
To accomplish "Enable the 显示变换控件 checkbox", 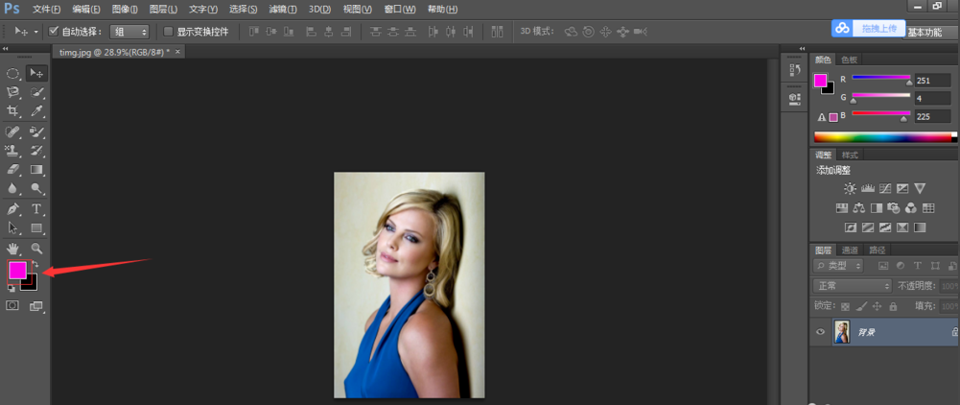I will click(x=169, y=32).
